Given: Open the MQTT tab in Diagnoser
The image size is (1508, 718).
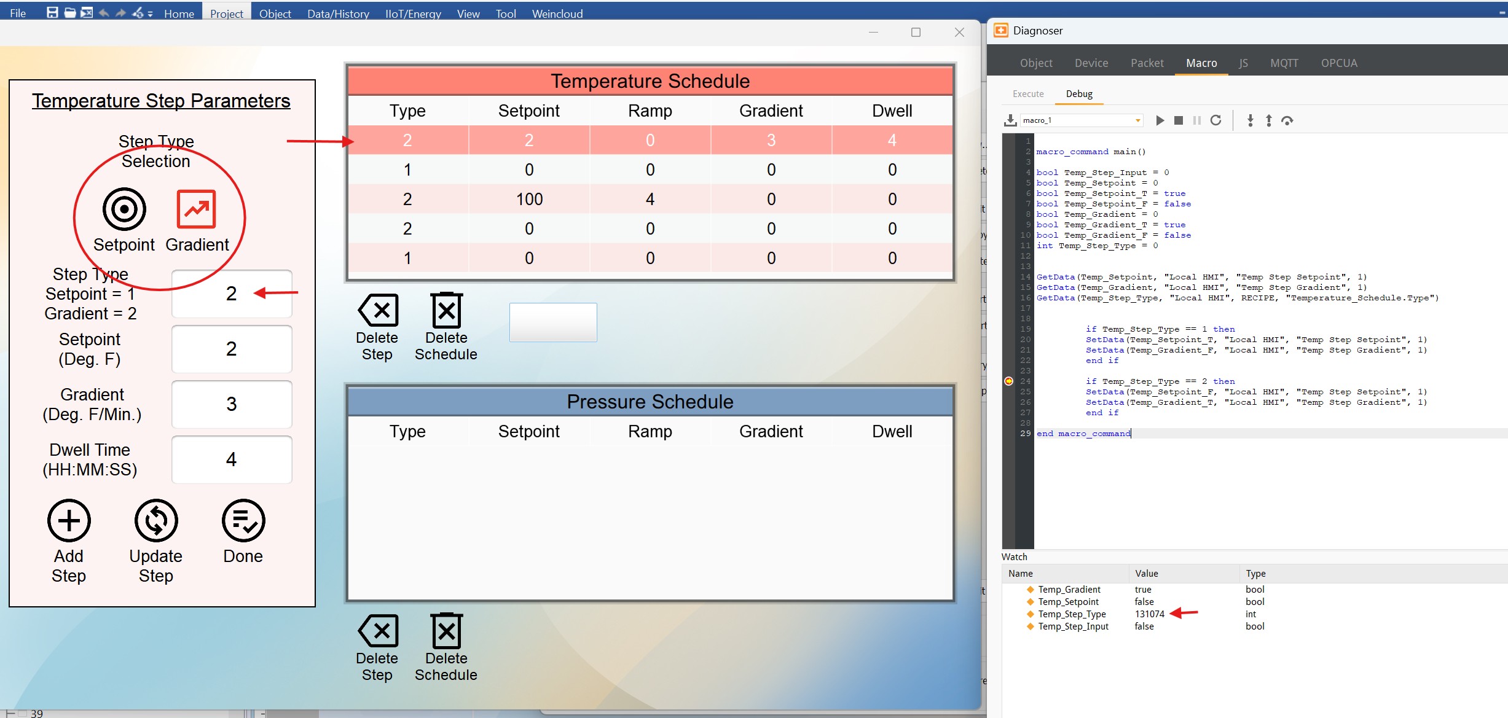Looking at the screenshot, I should coord(1284,63).
